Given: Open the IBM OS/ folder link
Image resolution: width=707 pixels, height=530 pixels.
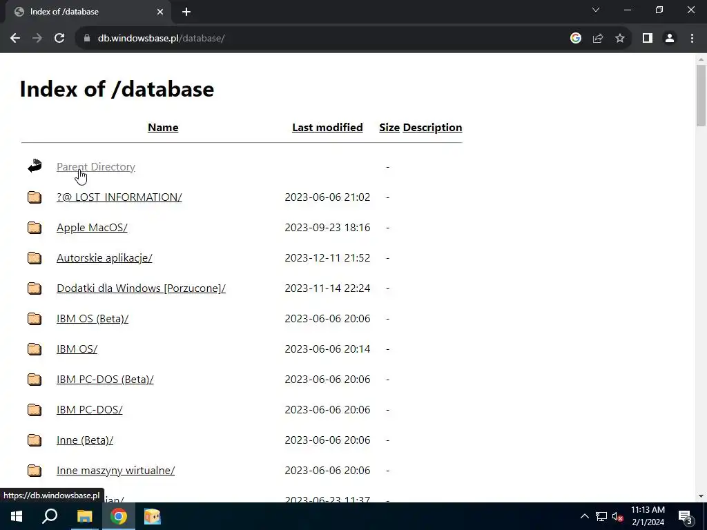Looking at the screenshot, I should coord(77,349).
